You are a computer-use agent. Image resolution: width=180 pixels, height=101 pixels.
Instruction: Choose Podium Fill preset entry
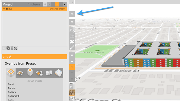pyautogui.click(x=14, y=96)
